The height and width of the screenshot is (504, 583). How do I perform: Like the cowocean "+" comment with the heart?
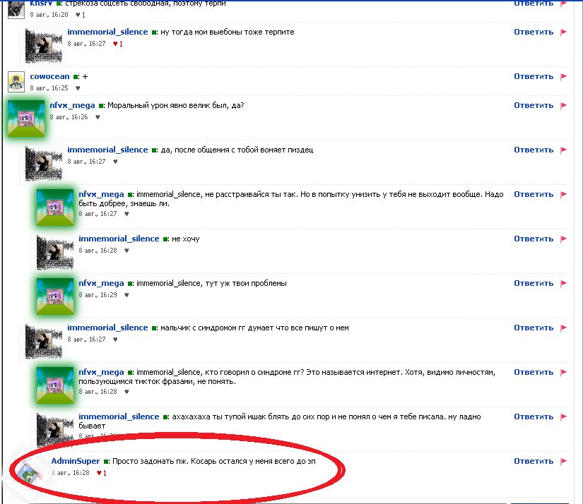78,88
